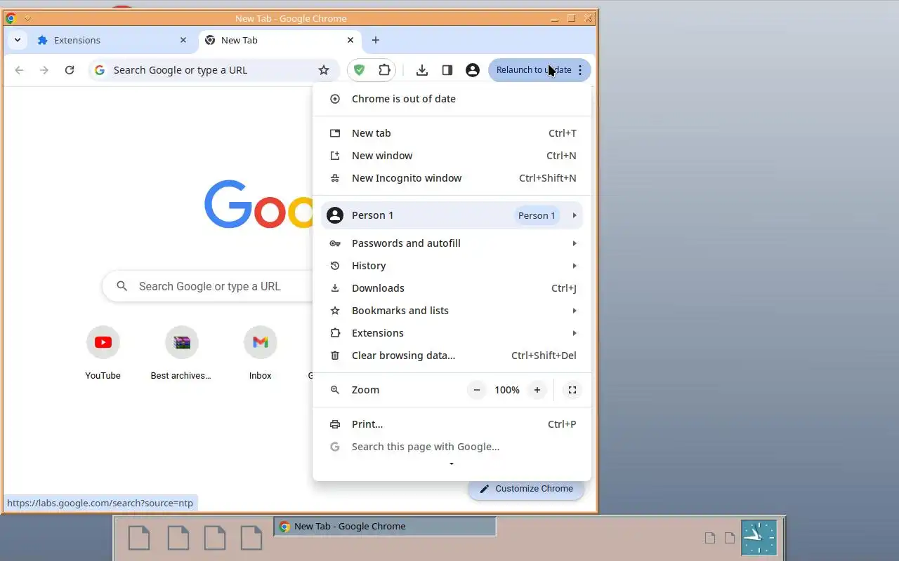This screenshot has width=899, height=561.
Task: Click the forward navigation arrow
Action: (x=44, y=70)
